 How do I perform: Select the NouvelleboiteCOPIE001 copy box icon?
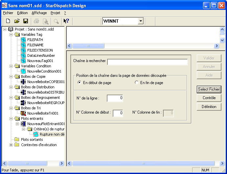click(23, 82)
